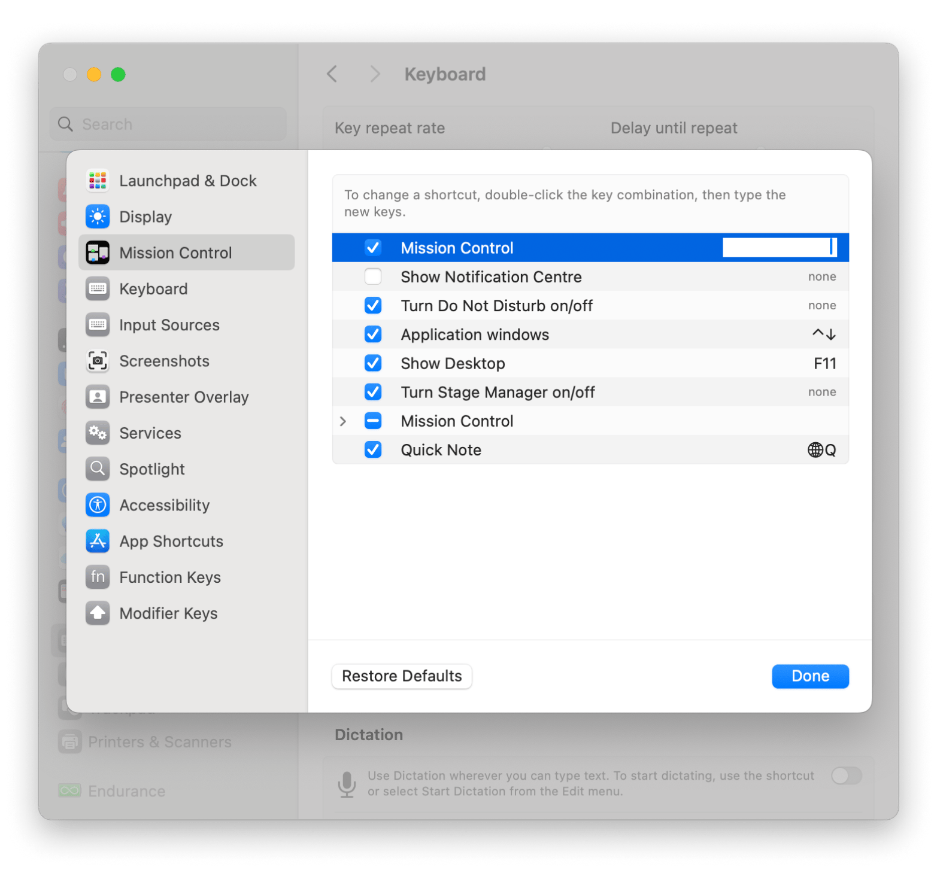Click the Accessibility icon in sidebar
The image size is (934, 876).
[x=98, y=505]
